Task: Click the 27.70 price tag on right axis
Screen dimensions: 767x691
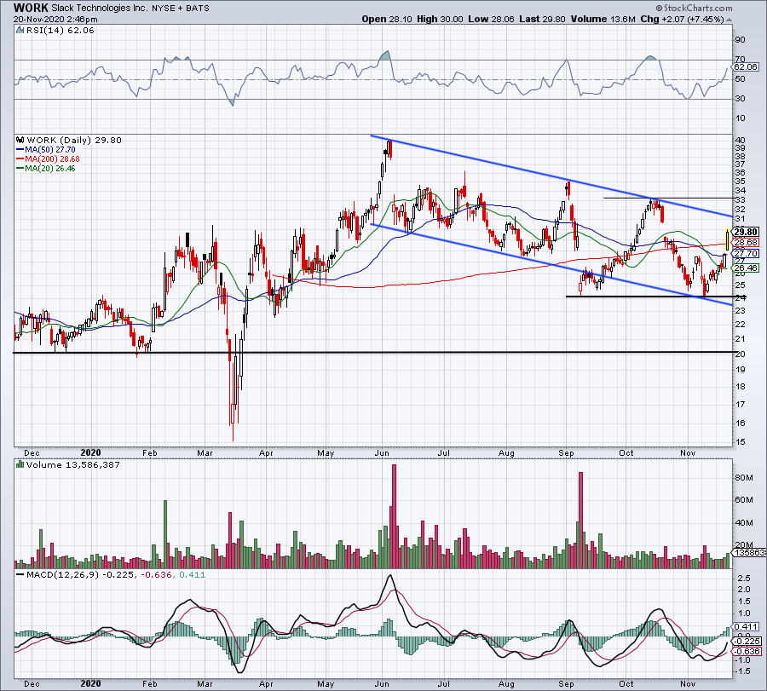Action: (x=746, y=253)
